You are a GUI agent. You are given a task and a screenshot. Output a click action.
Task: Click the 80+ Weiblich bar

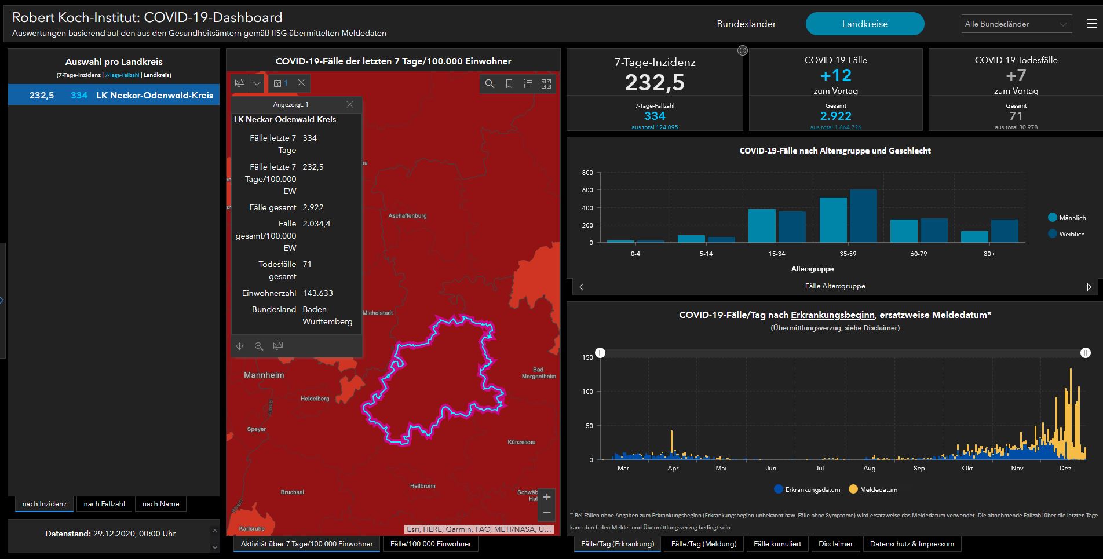(x=1005, y=231)
